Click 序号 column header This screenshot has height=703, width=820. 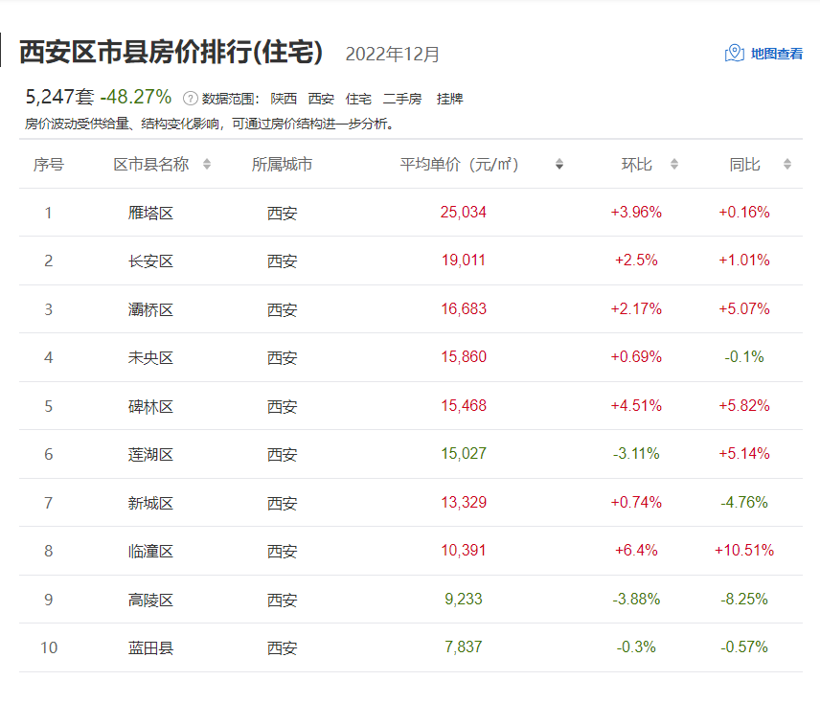pos(49,165)
